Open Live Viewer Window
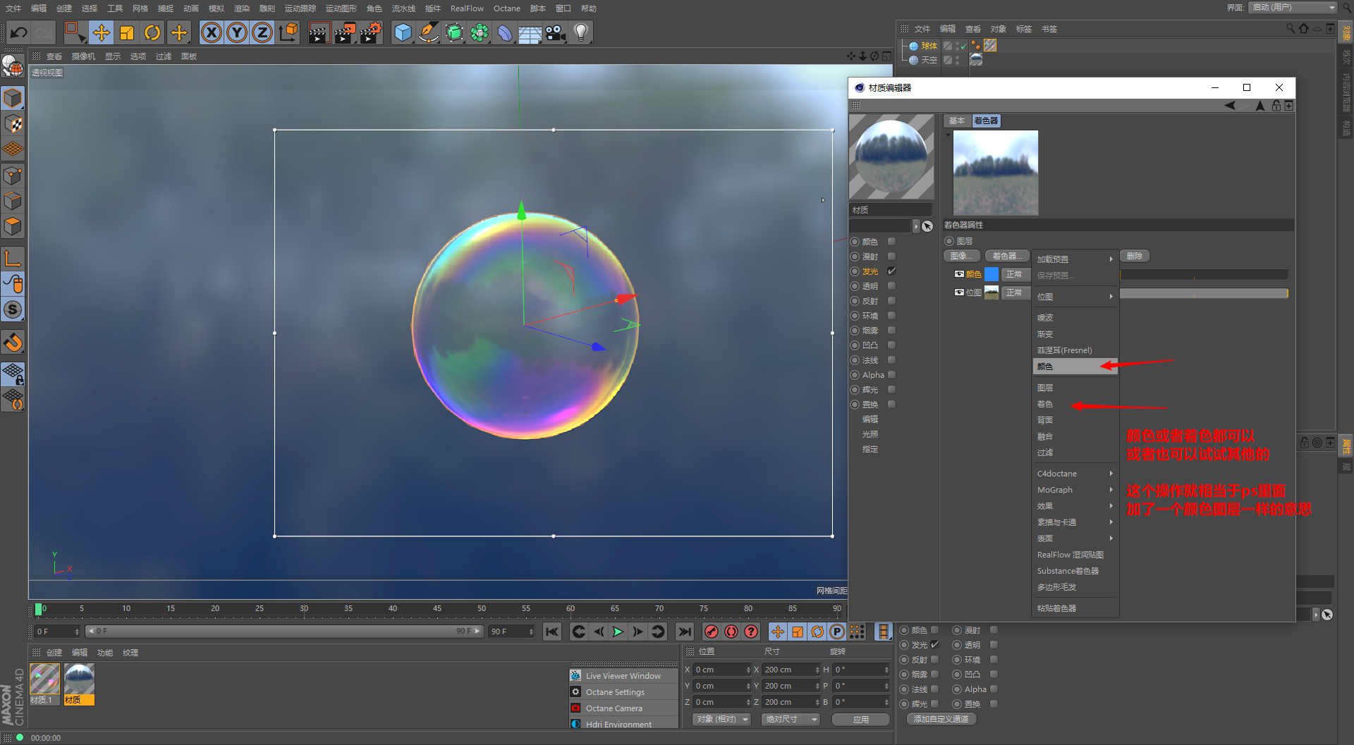The height and width of the screenshot is (745, 1354). tap(623, 676)
